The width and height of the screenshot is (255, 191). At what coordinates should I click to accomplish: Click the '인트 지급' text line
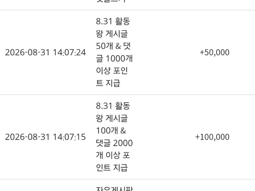112,168
